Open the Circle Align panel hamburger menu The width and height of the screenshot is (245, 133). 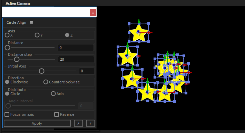31,23
